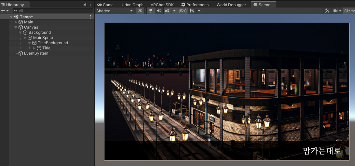Switch to the Udon Graph tab
The image size is (355, 166).
tap(132, 5)
